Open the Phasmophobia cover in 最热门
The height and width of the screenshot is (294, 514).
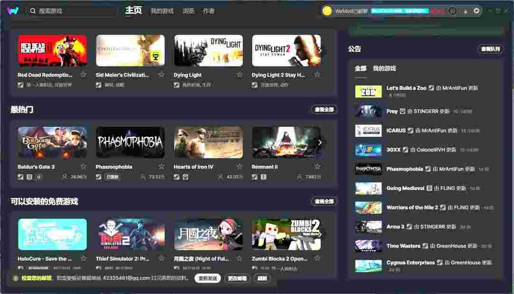130,142
